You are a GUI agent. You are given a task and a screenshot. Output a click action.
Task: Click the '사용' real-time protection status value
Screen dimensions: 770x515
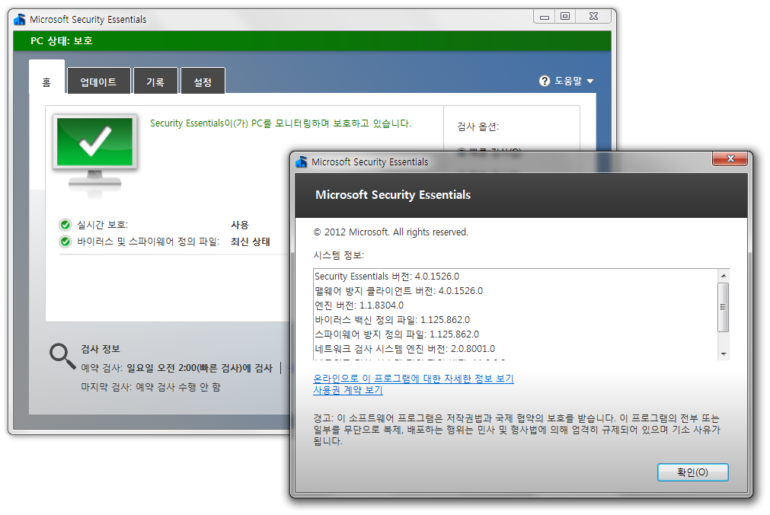[240, 225]
